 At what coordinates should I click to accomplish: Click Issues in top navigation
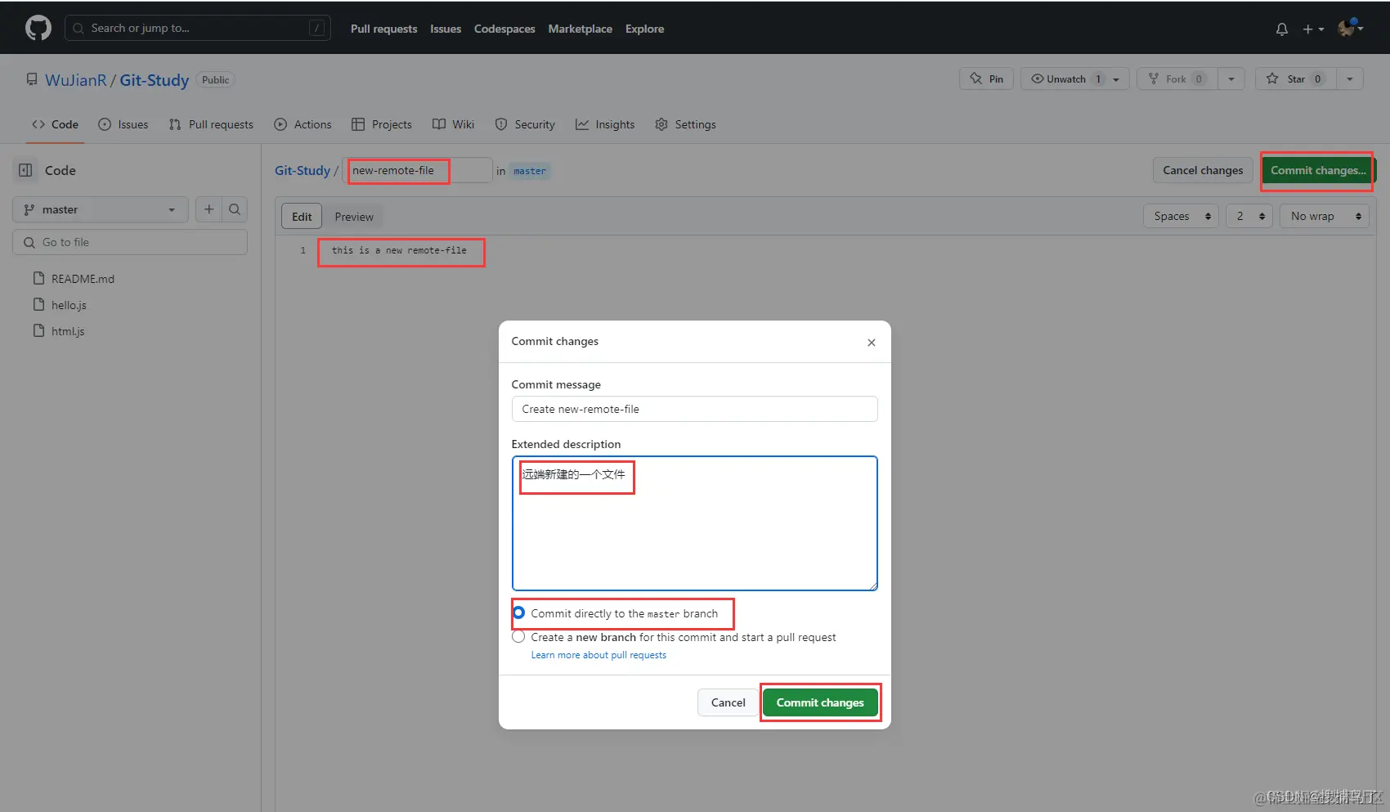[446, 29]
